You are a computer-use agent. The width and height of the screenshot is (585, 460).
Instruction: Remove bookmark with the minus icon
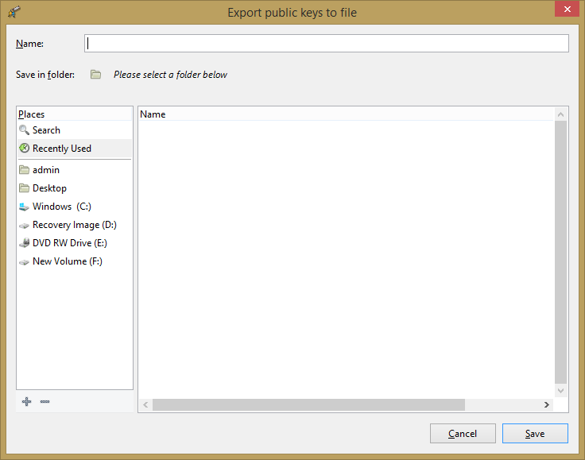point(45,402)
